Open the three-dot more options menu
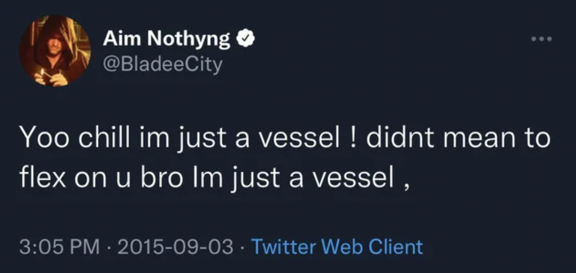The image size is (576, 273). (x=542, y=39)
